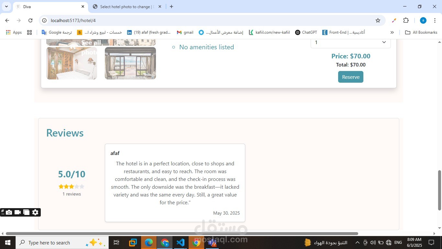Click the vertical page scrollbar thumb

pos(439,190)
